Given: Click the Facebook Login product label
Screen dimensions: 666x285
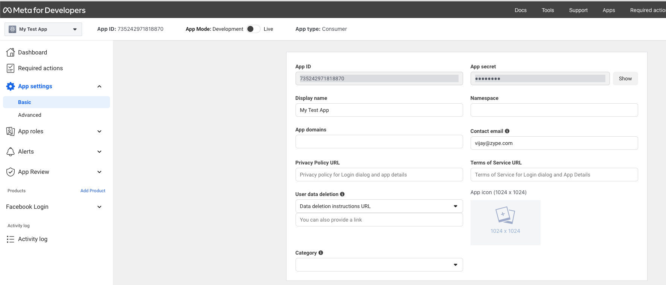Looking at the screenshot, I should coord(27,207).
